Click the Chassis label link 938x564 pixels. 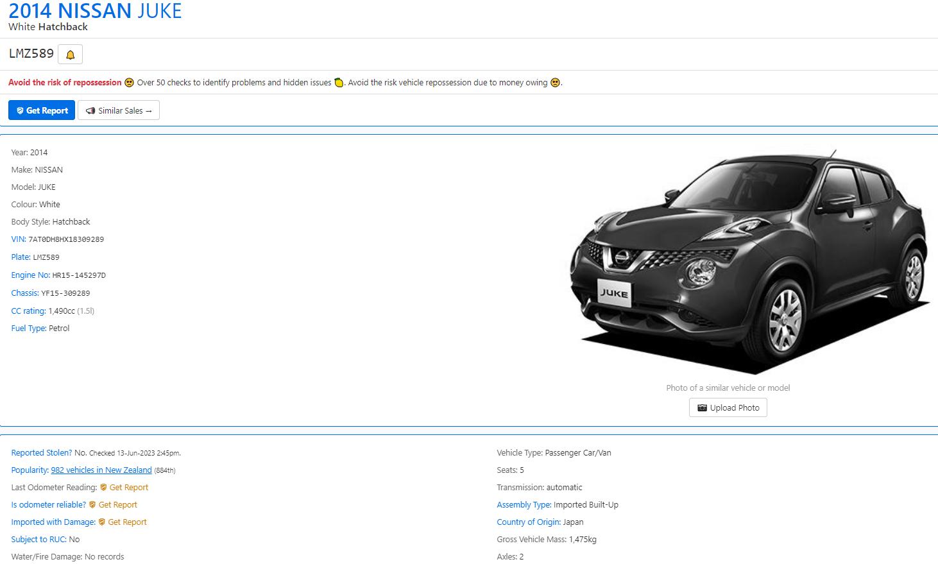25,293
